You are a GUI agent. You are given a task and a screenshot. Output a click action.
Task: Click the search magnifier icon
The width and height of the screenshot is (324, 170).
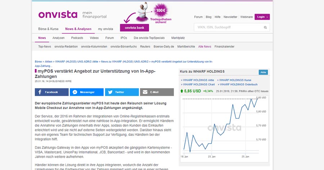[x=265, y=27]
